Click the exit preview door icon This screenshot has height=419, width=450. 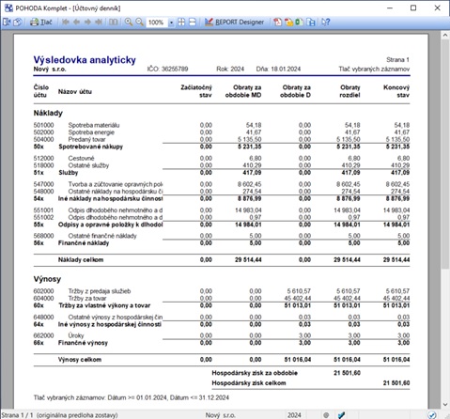(x=7, y=22)
